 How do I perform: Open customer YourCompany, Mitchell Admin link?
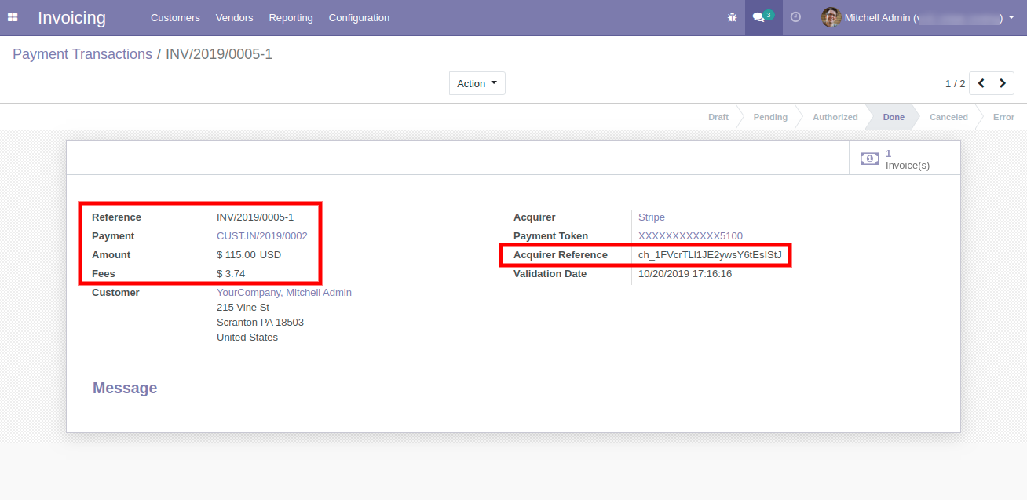point(284,292)
